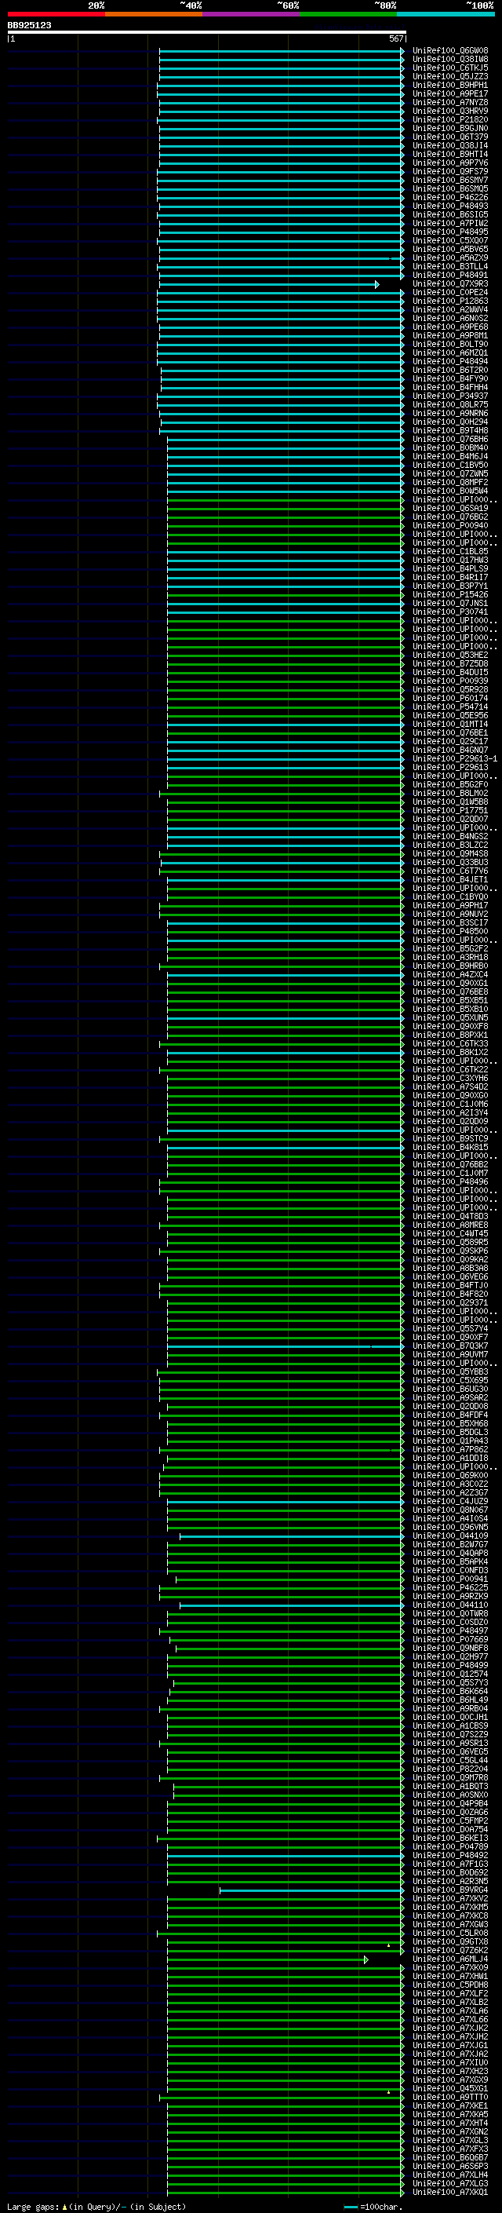Image resolution: width=502 pixels, height=2213 pixels.
Task: Open hit UniRef100_Q38IW8
Action: coord(450,60)
